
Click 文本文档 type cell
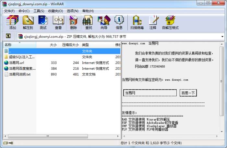pyautogui.click(x=89, y=74)
